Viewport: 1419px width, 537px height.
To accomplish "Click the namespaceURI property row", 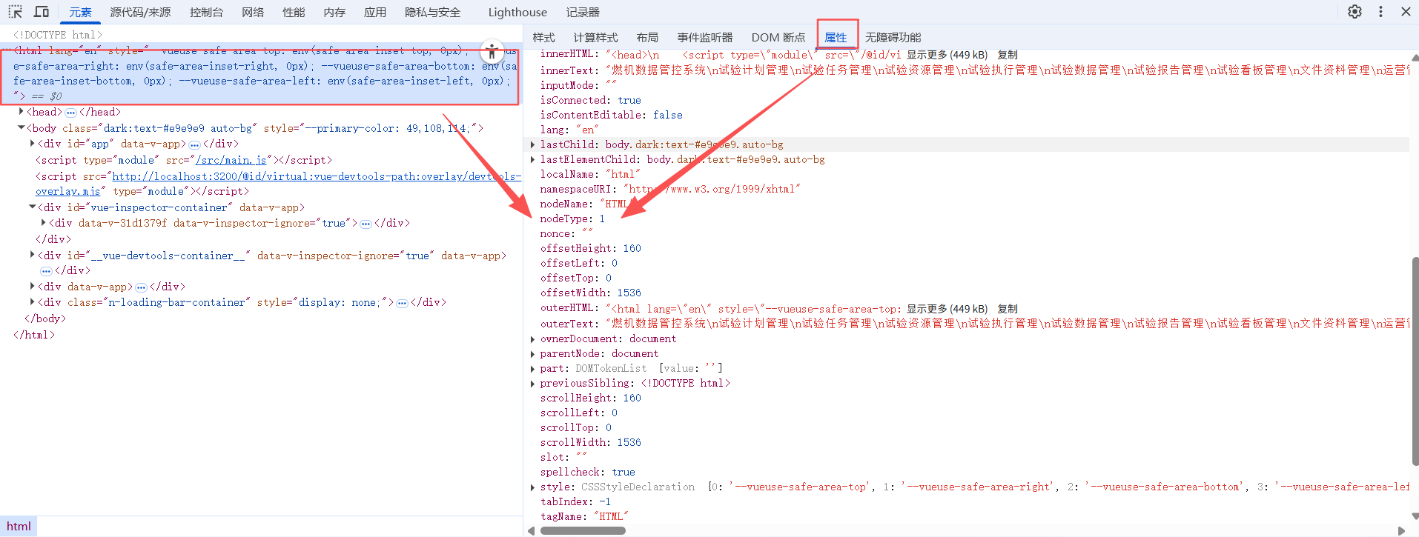I will (670, 189).
